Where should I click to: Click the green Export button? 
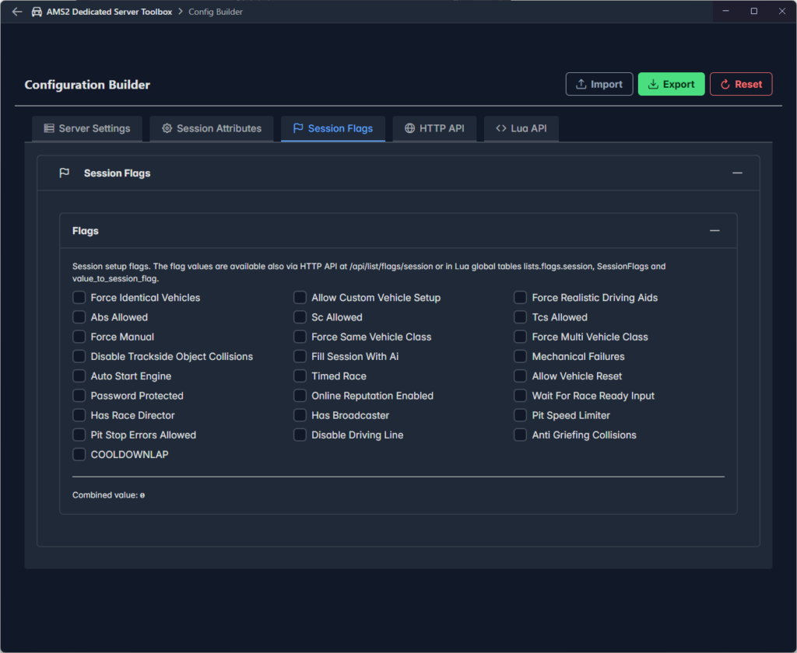pos(671,84)
